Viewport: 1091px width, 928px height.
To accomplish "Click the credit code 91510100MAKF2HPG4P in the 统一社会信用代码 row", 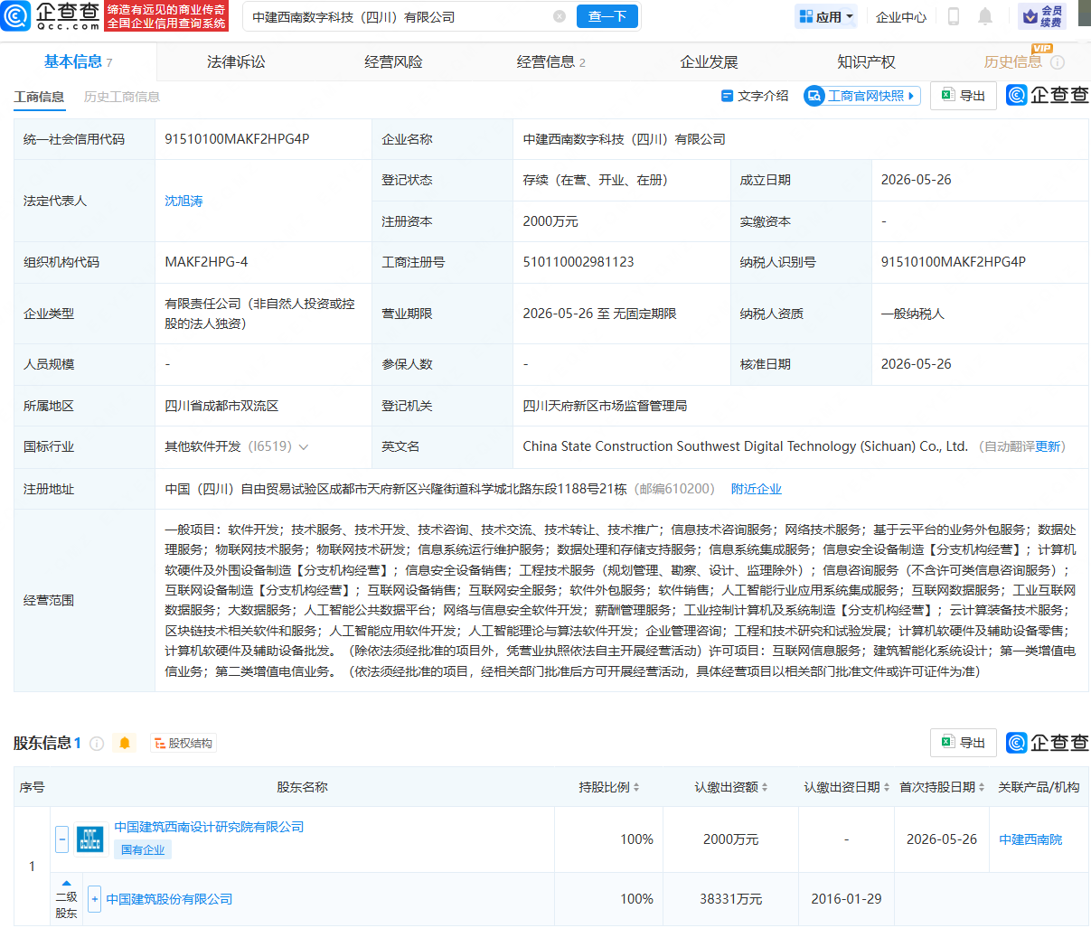I will coord(237,139).
